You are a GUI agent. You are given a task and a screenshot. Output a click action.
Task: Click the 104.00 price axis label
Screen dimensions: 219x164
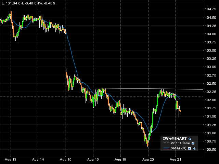(210, 34)
